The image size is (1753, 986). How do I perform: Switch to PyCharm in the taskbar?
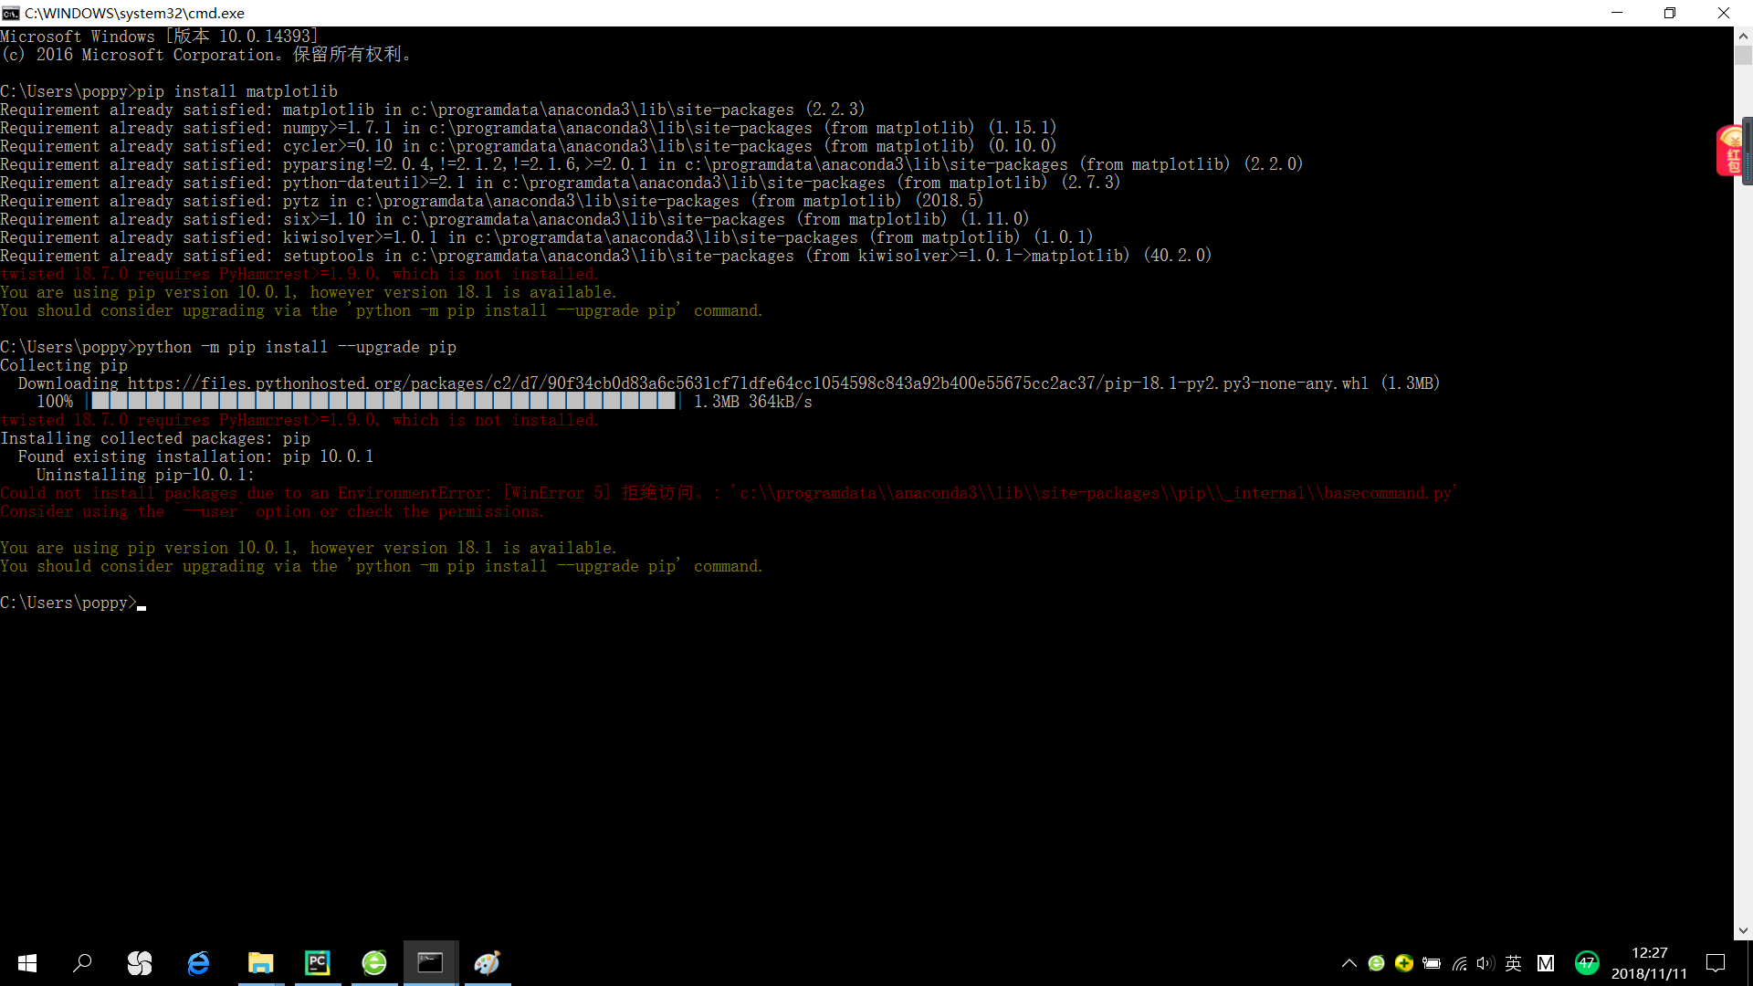(317, 963)
